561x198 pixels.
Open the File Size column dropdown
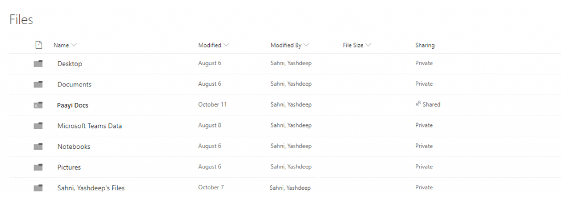click(368, 45)
